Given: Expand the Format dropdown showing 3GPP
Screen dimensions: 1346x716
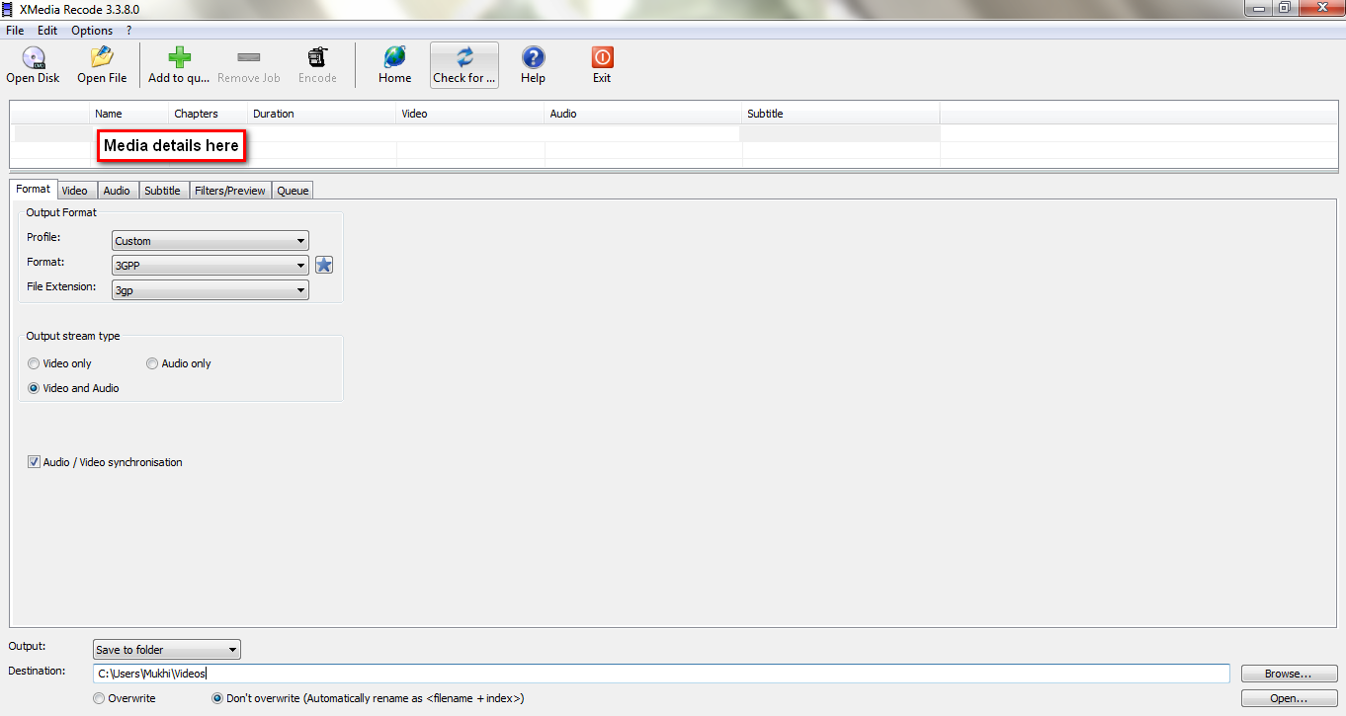Looking at the screenshot, I should pos(210,266).
